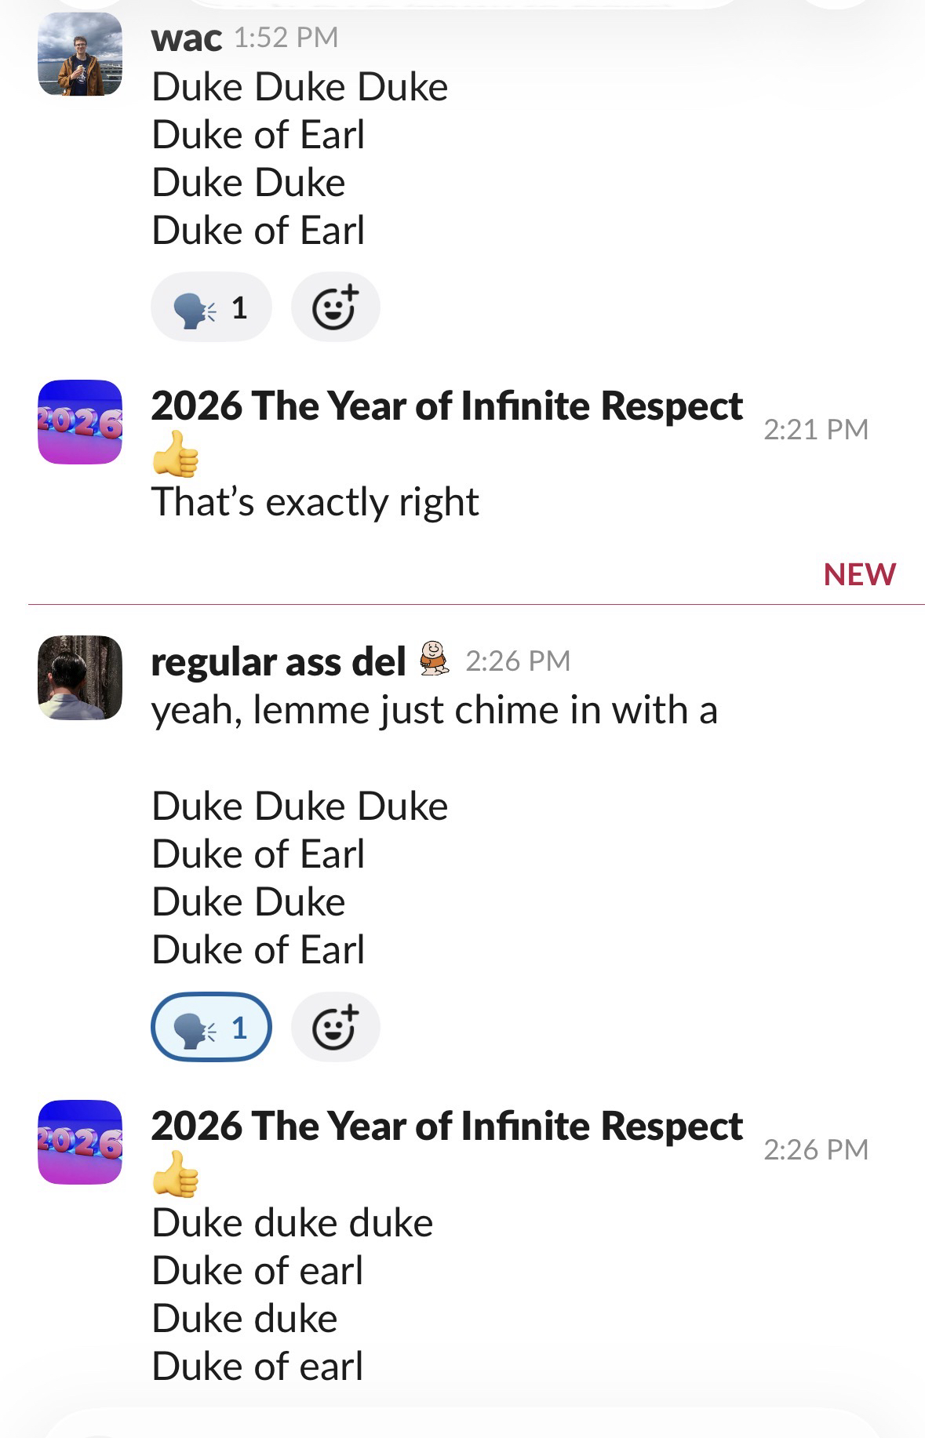The width and height of the screenshot is (925, 1438).
Task: Tap regular ass del's avatar
Action: click(80, 677)
